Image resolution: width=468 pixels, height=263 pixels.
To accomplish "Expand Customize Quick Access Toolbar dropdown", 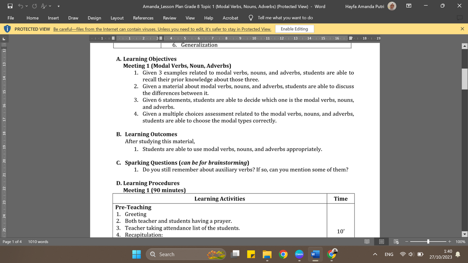I will point(58,6).
